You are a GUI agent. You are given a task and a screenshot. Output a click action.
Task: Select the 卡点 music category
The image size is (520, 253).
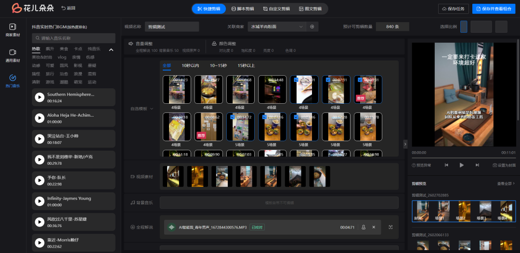pos(78,49)
